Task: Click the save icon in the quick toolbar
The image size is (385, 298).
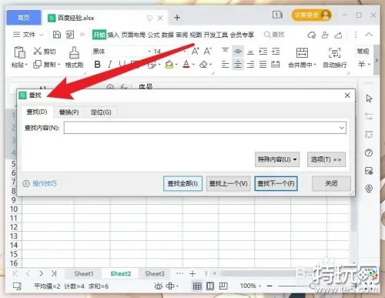Action: 57,35
